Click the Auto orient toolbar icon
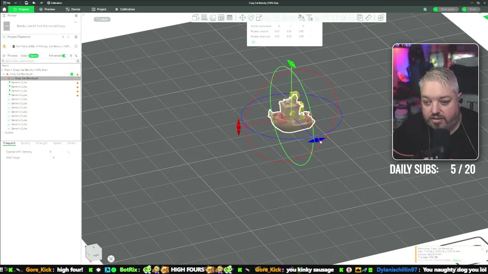The height and width of the screenshot is (274, 488). (x=212, y=18)
